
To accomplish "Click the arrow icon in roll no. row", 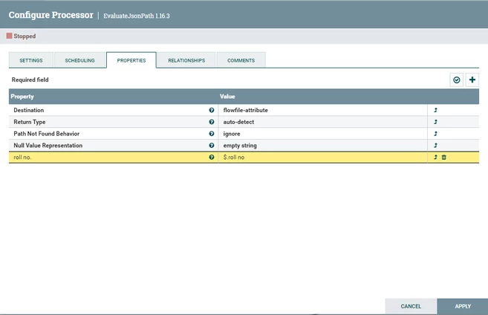I will click(x=436, y=157).
